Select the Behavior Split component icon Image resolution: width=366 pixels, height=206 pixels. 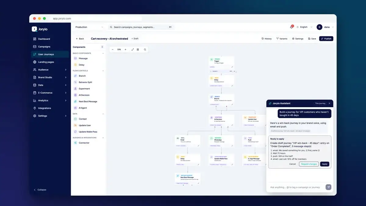pyautogui.click(x=75, y=82)
